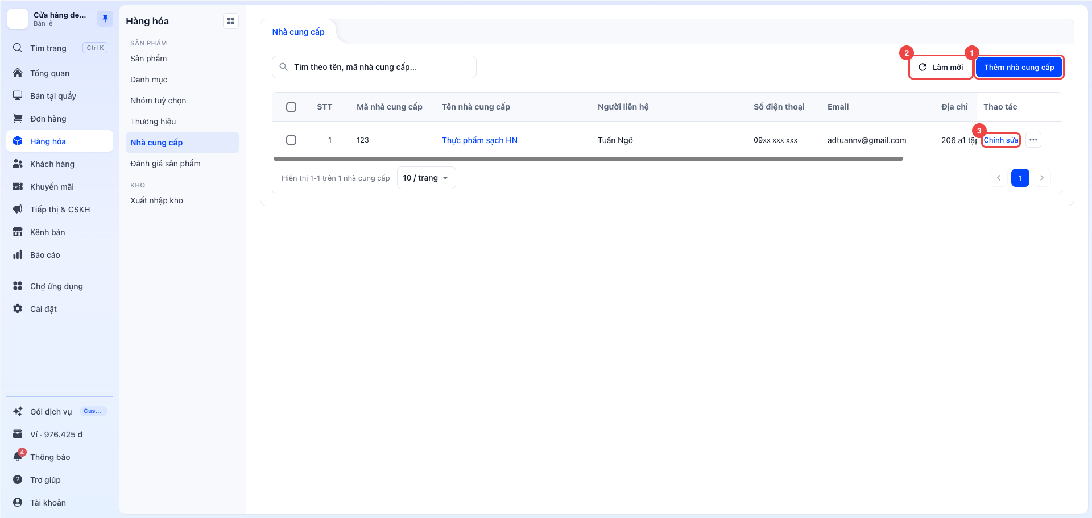Tick the checkbox for supplier row 123
This screenshot has width=1092, height=518.
pos(291,140)
